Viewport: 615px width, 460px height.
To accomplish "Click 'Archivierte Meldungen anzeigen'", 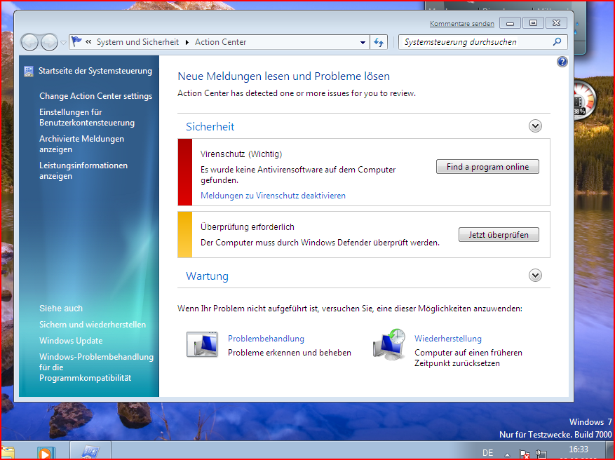I will click(81, 144).
